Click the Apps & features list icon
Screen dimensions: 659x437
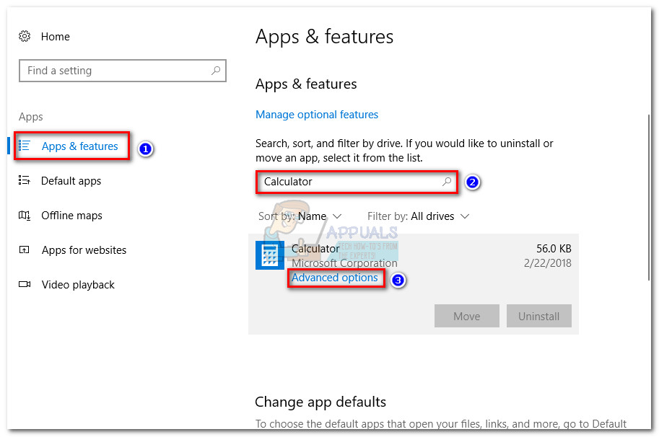pos(25,146)
